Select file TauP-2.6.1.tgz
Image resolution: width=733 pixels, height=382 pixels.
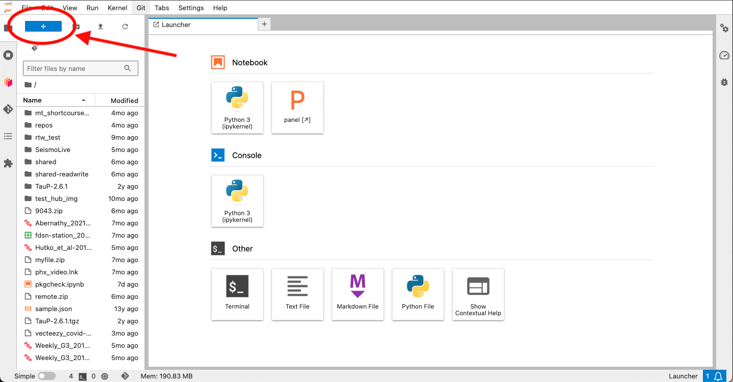[x=81, y=321]
